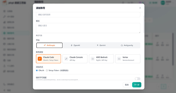Switch platform to OpenAI
The image size is (176, 93).
click(x=75, y=45)
